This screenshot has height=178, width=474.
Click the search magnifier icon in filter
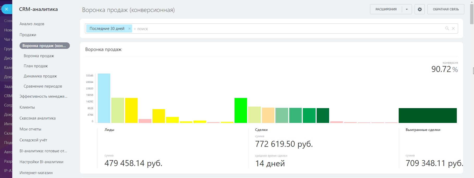tap(447, 29)
